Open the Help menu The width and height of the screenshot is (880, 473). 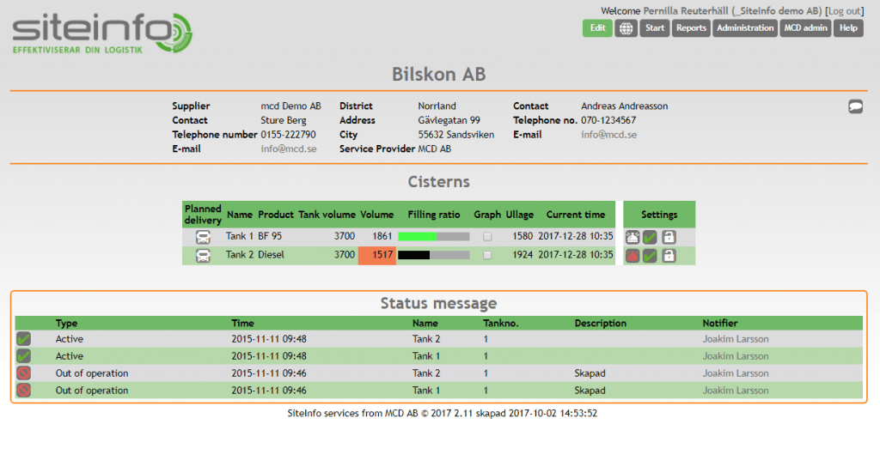pyautogui.click(x=848, y=28)
